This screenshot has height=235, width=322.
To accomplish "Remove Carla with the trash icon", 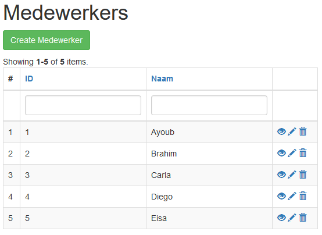I will [x=303, y=175].
